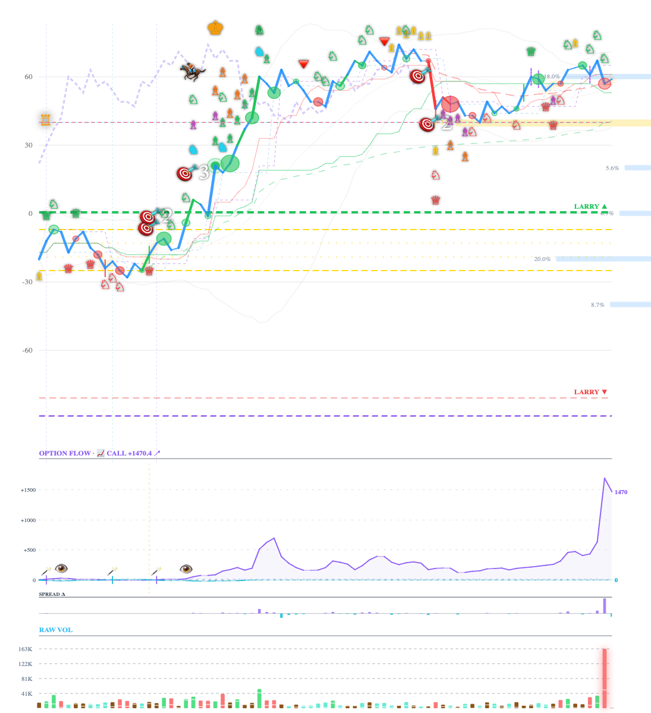Viewport: 651px width, 713px height.
Task: Click the bullseye target labeled 3
Action: click(184, 172)
